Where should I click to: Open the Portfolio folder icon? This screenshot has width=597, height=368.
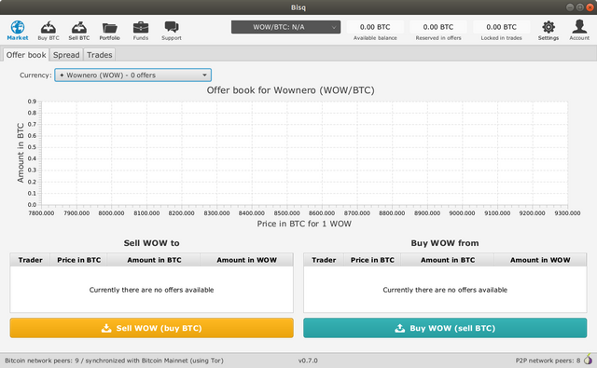[x=110, y=28]
